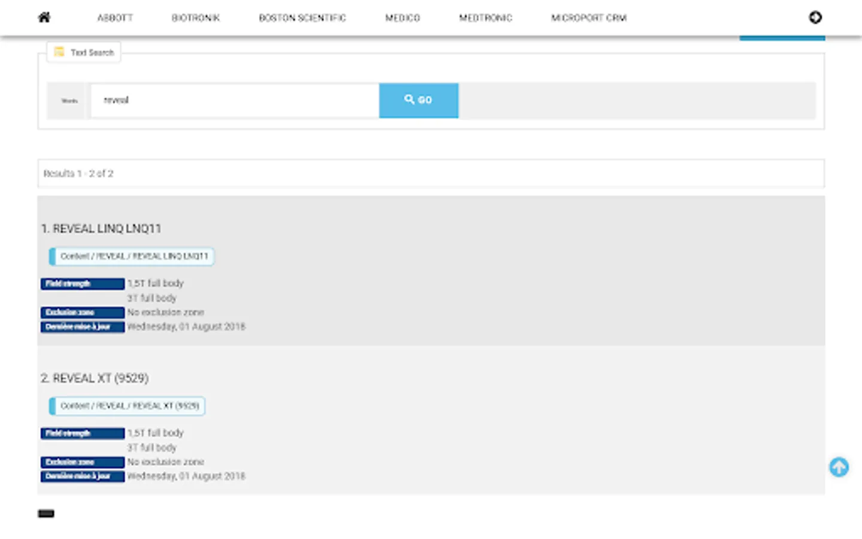
Task: Click "1,5T full body" under REVEAL LINQ LNQ11
Action: (156, 283)
